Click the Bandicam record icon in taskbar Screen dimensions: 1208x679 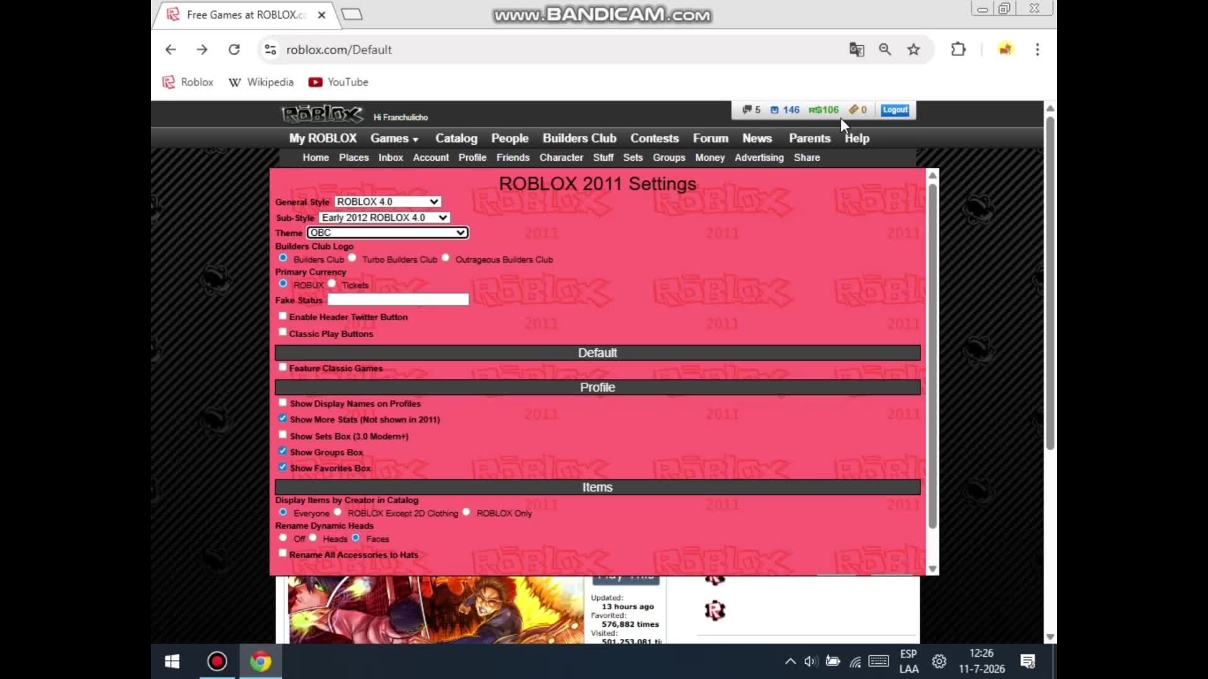pos(217,661)
